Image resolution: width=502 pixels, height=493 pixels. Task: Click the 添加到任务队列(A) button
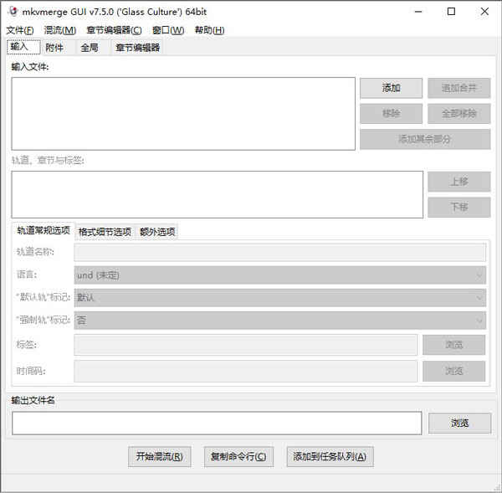(330, 456)
